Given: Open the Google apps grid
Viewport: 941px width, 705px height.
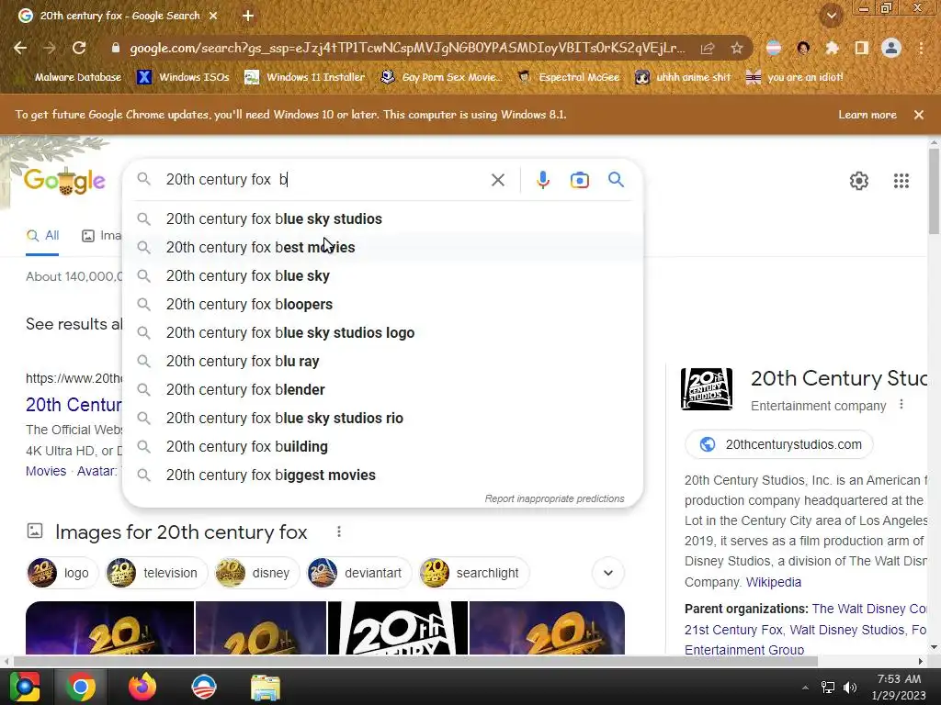Looking at the screenshot, I should tap(901, 181).
